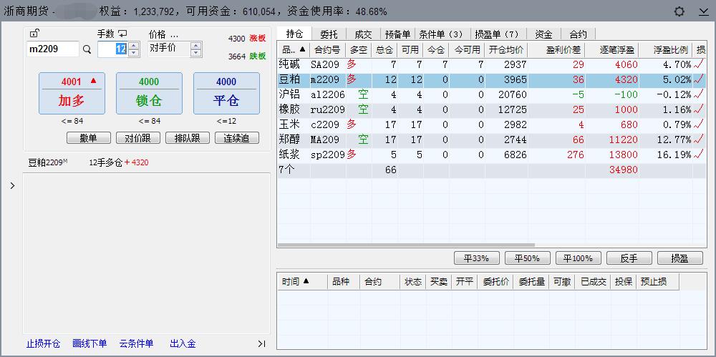The image size is (716, 357).
Task: Expand the title bar chevron-down menu
Action: [702, 11]
